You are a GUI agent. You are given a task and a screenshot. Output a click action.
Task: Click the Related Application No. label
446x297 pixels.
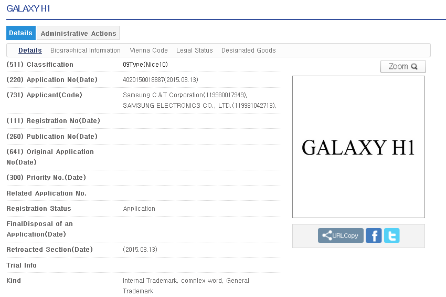point(46,193)
